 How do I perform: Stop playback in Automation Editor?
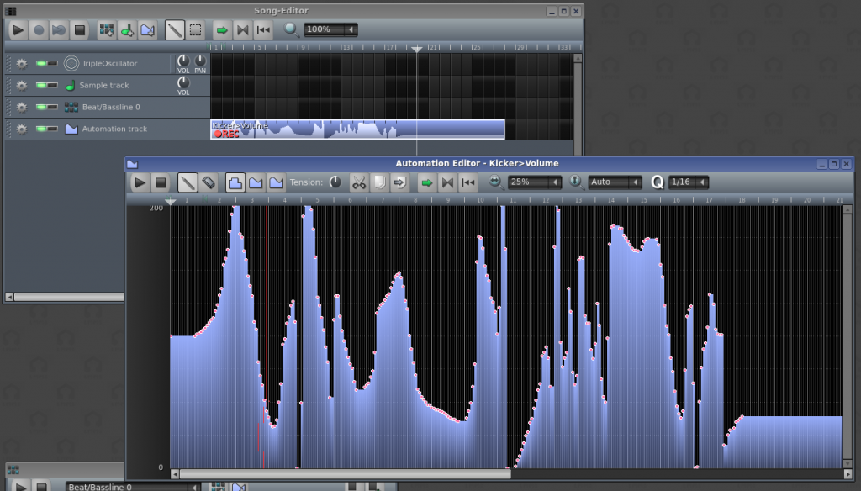pyautogui.click(x=161, y=182)
